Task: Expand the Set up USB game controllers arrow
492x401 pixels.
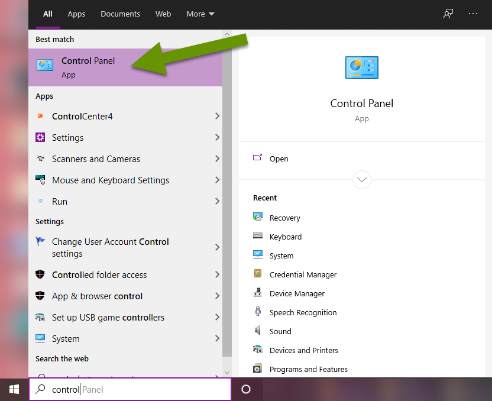Action: pos(217,317)
